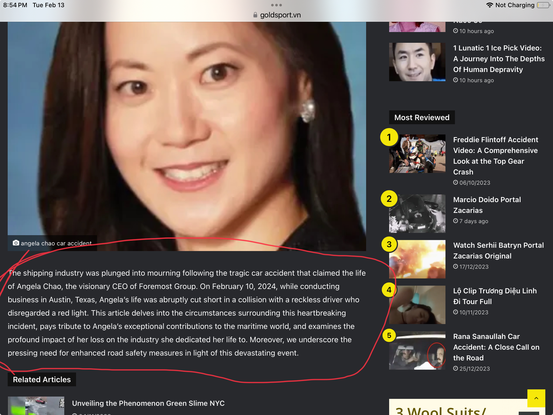
Task: Open Marcio Doido Portal Zacarias article
Action: pos(487,205)
